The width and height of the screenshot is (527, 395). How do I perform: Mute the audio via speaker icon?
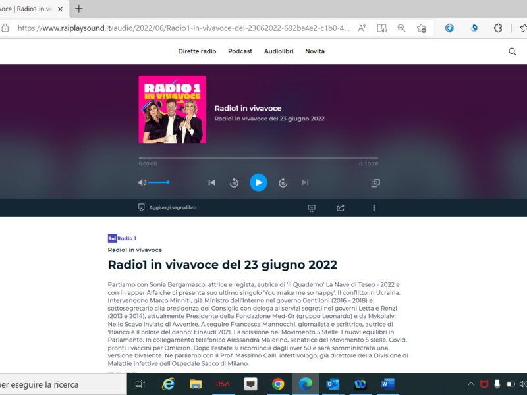coord(142,182)
